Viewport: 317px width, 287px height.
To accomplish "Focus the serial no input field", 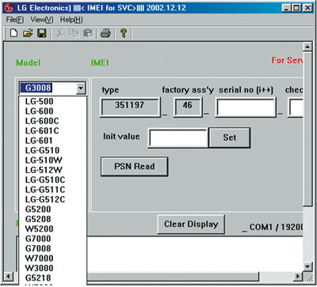I will (246, 107).
